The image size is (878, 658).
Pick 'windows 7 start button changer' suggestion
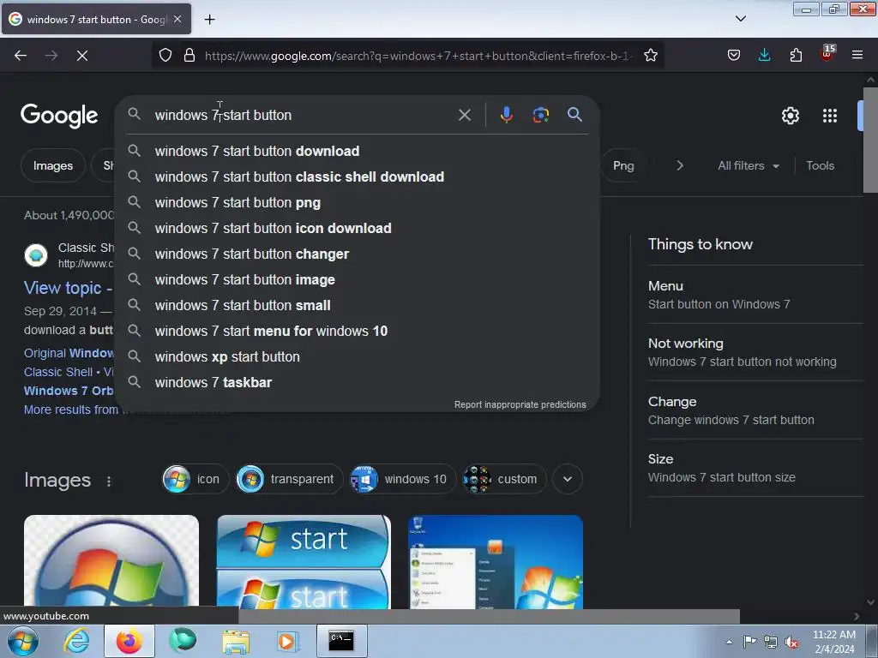pos(358,254)
